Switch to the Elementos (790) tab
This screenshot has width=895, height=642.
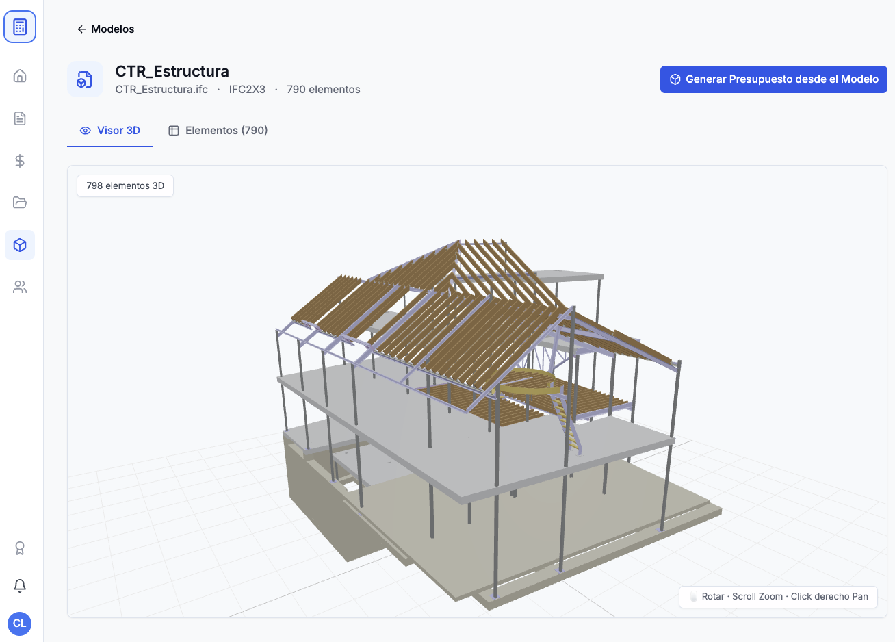(x=218, y=130)
